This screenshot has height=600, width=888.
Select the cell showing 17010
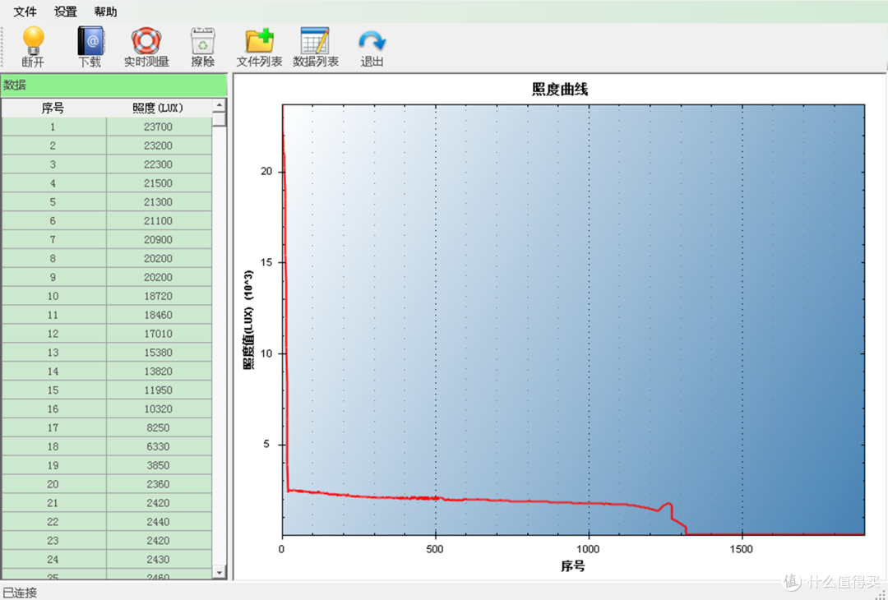(x=159, y=334)
